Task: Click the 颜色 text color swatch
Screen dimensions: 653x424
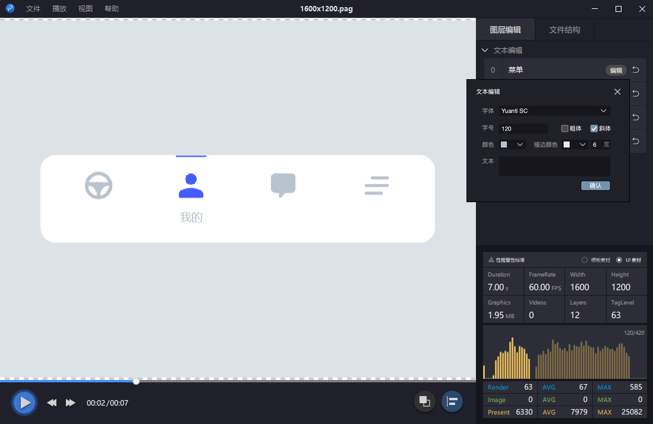Action: (504, 145)
